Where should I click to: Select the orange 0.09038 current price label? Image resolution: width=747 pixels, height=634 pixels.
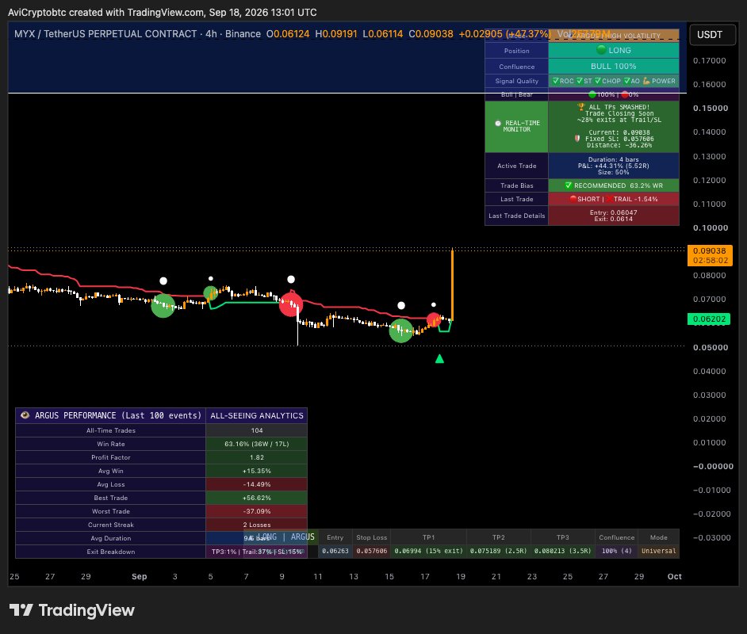[710, 256]
